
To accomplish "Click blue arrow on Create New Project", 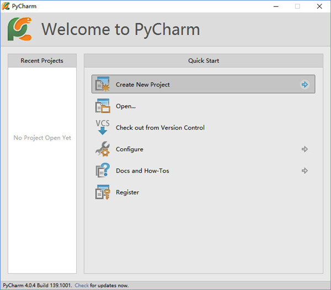I will [x=305, y=84].
